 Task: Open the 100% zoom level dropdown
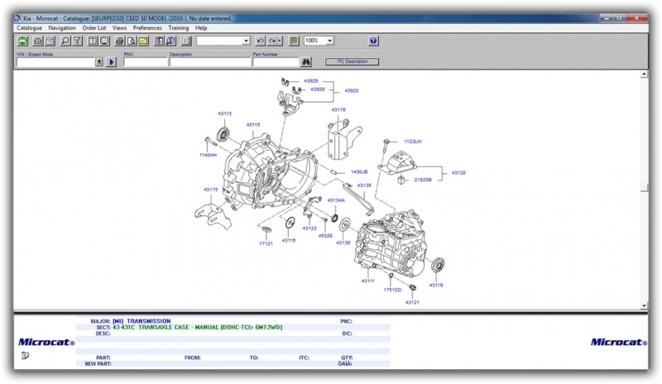pyautogui.click(x=329, y=41)
